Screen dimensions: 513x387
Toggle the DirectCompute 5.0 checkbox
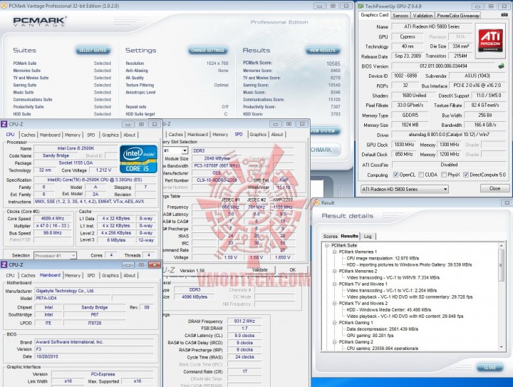click(466, 175)
